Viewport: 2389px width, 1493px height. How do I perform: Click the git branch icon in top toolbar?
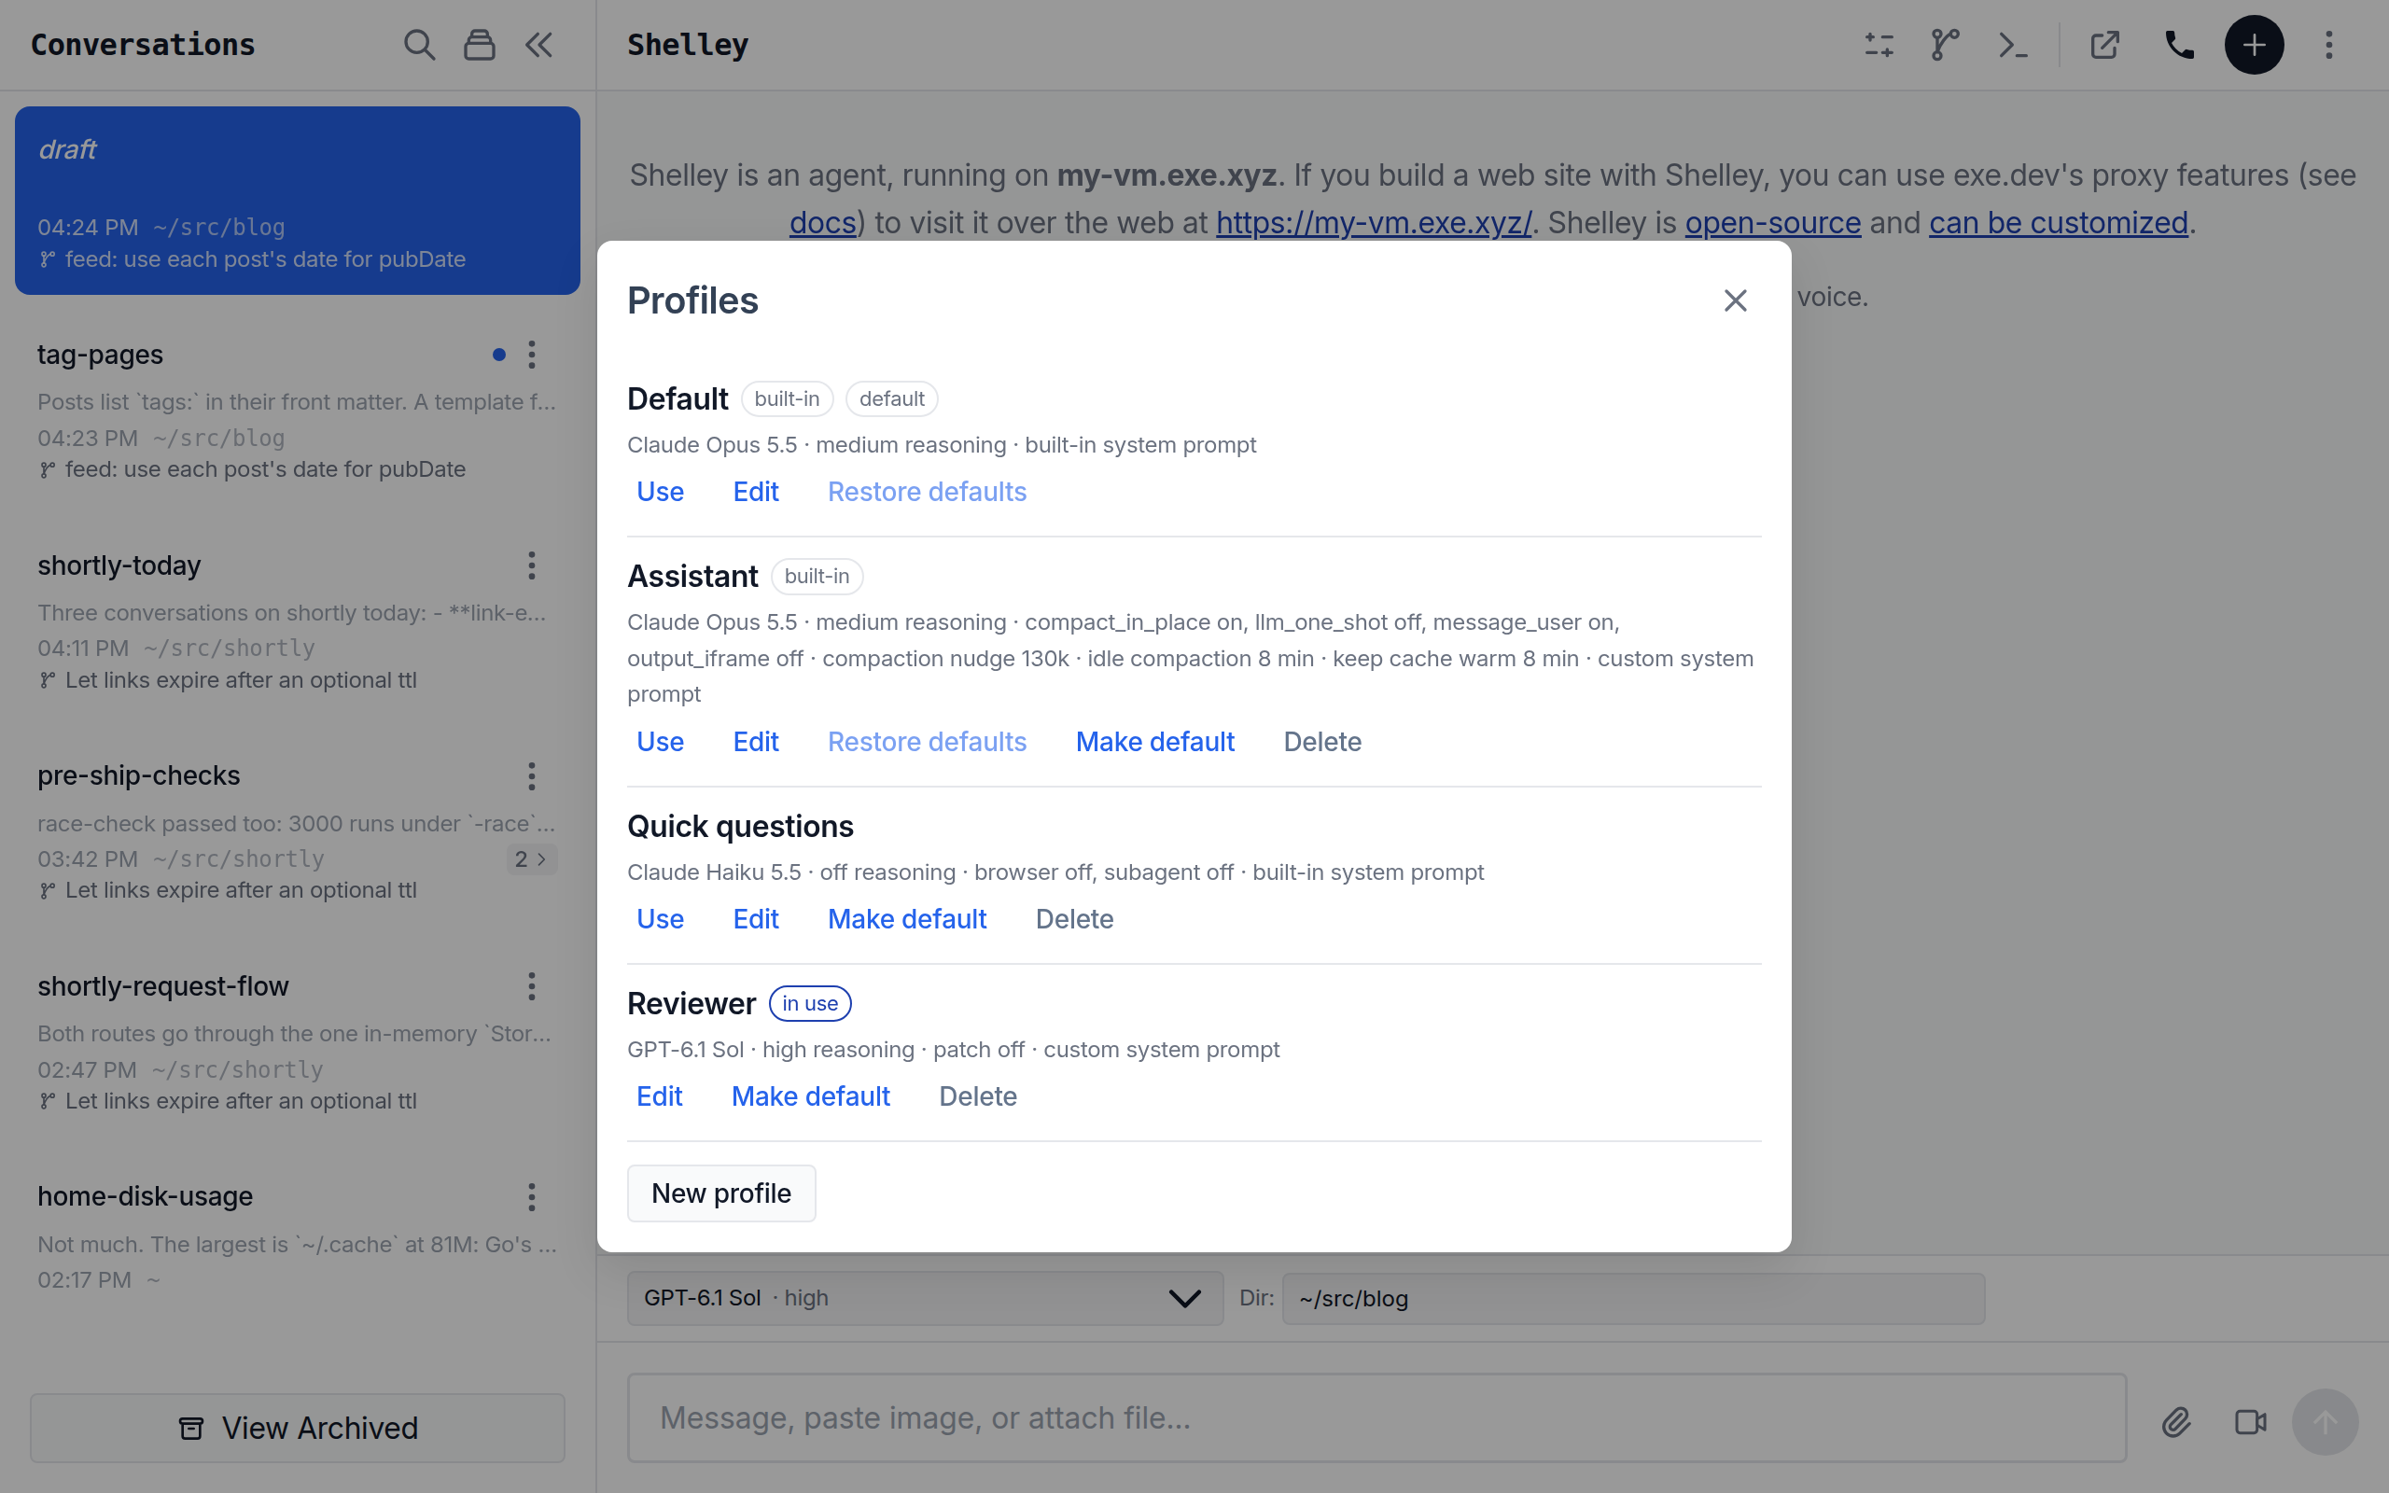[x=1945, y=45]
